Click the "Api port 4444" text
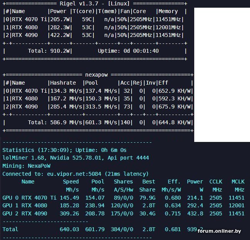The width and height of the screenshot is (250, 240). (128, 158)
